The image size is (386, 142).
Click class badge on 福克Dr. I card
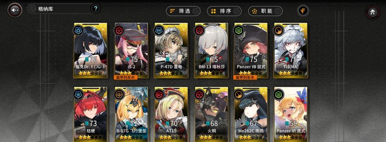pos(78,31)
